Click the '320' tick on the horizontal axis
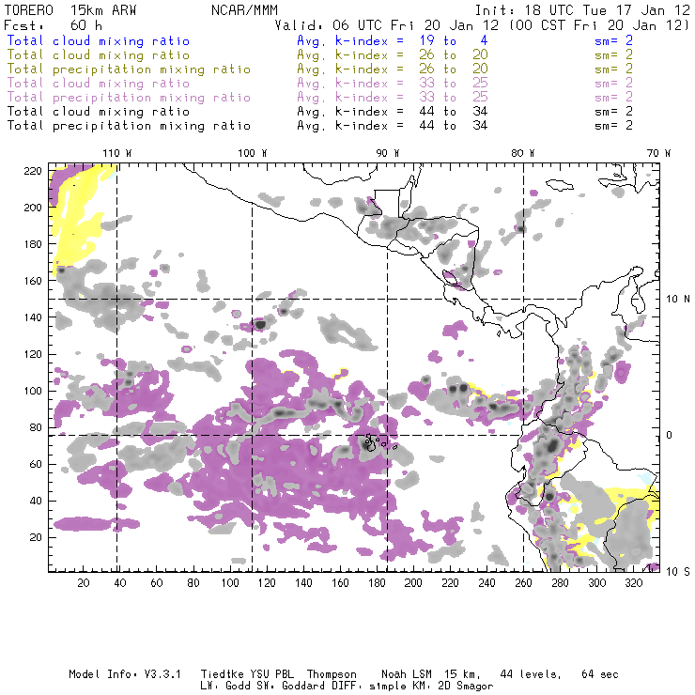Screen dimensions: 695x695 tap(633, 583)
